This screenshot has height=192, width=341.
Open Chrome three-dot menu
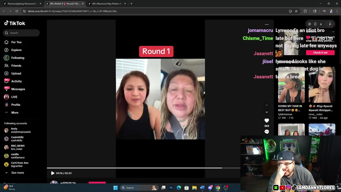(337, 11)
